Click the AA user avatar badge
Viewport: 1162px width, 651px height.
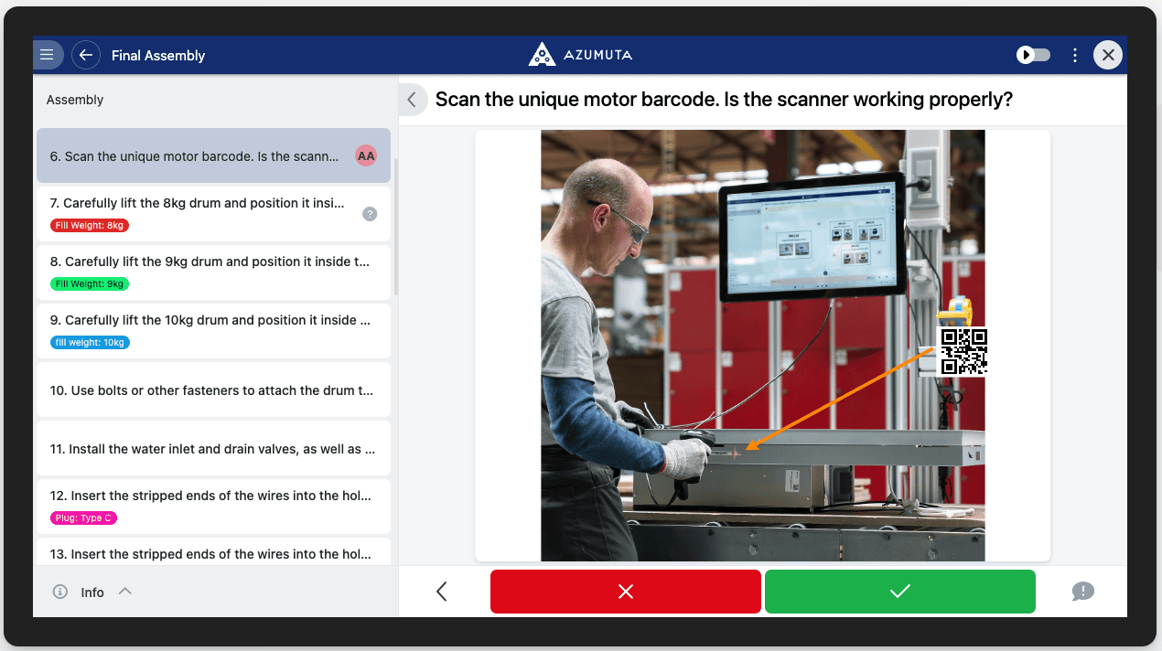366,156
